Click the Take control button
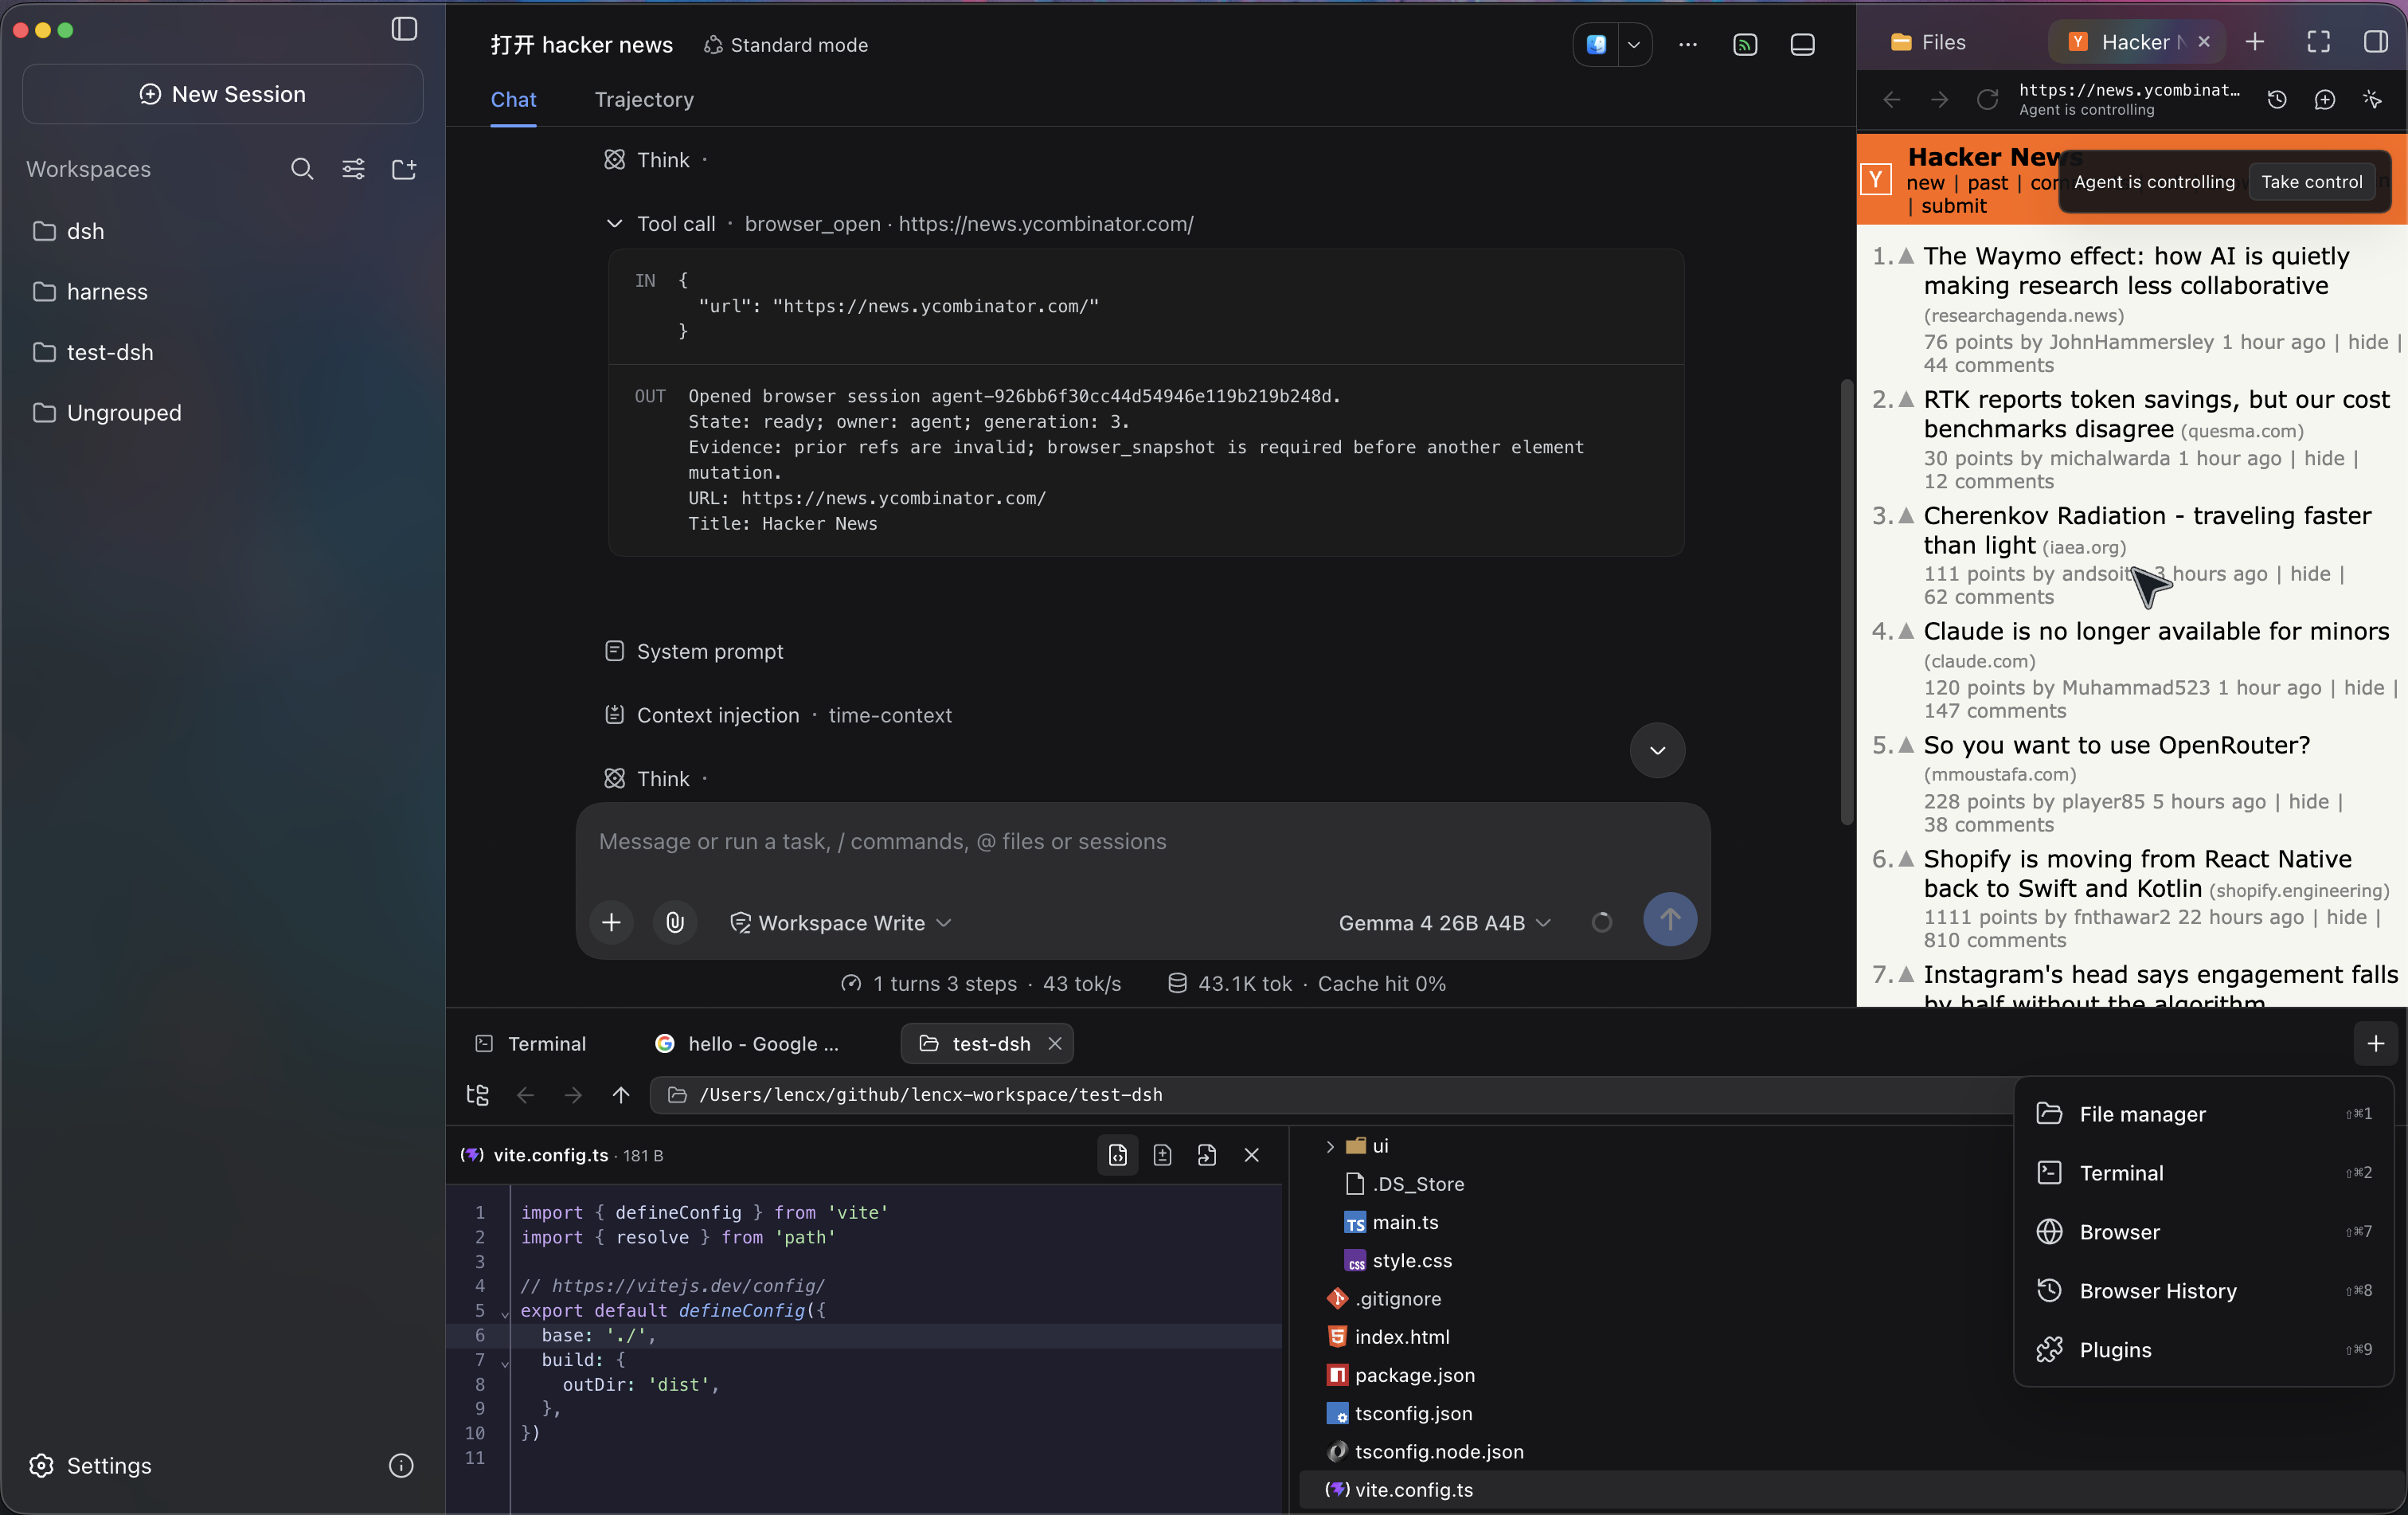Image resolution: width=2408 pixels, height=1515 pixels. point(2311,182)
